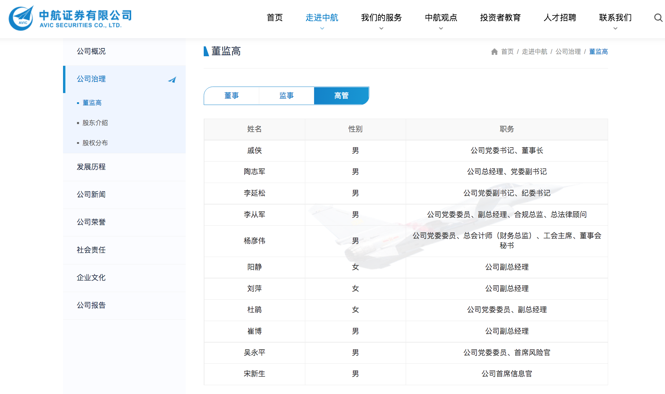This screenshot has height=394, width=665.
Task: Open 投资者教育 in the top navigation
Action: pyautogui.click(x=500, y=18)
